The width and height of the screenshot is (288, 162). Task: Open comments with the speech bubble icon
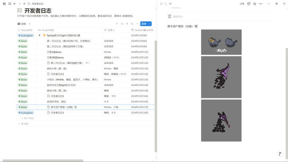pyautogui.click(x=249, y=4)
